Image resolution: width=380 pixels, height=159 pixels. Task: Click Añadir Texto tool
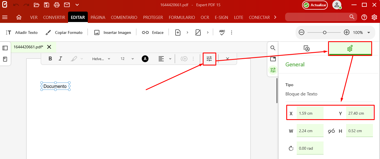22,32
